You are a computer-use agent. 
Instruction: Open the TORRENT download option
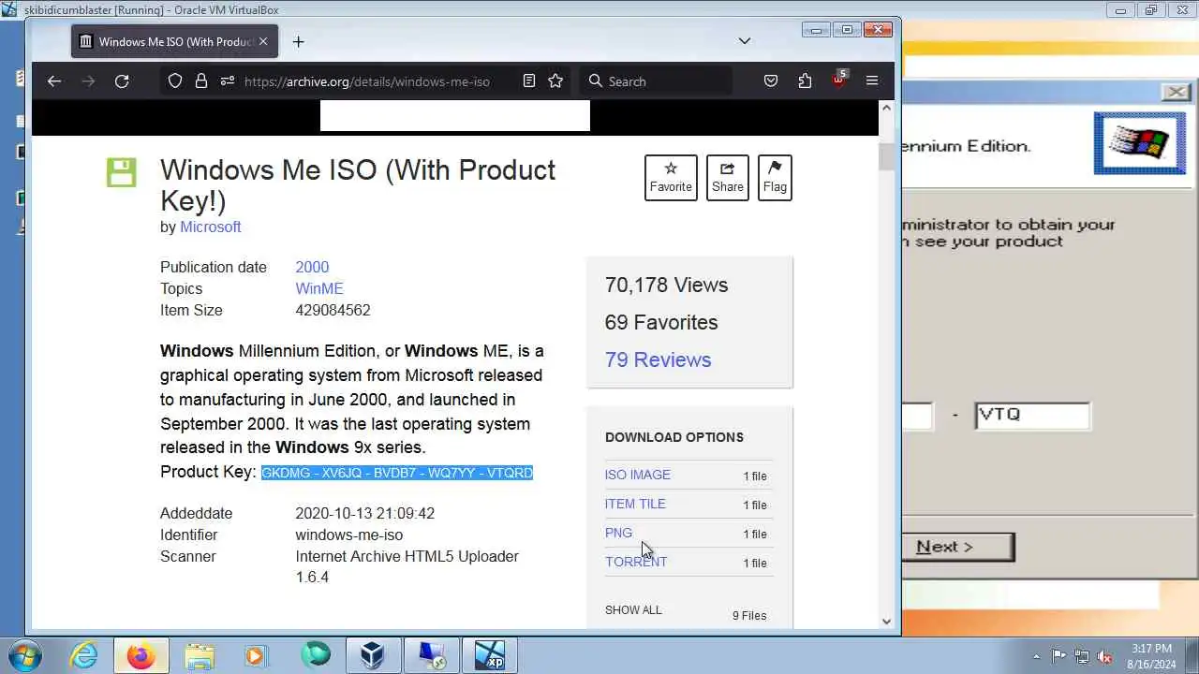coord(636,562)
